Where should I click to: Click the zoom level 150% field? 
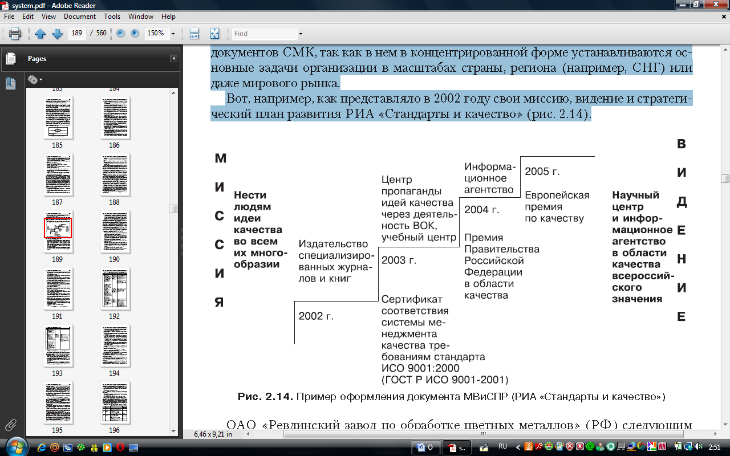point(156,33)
